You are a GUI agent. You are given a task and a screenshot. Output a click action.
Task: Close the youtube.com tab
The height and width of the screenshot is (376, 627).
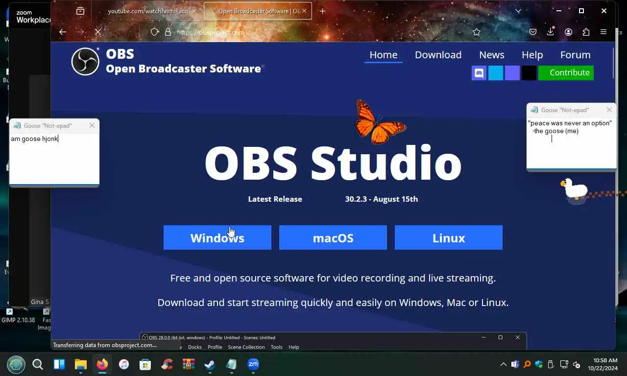194,11
